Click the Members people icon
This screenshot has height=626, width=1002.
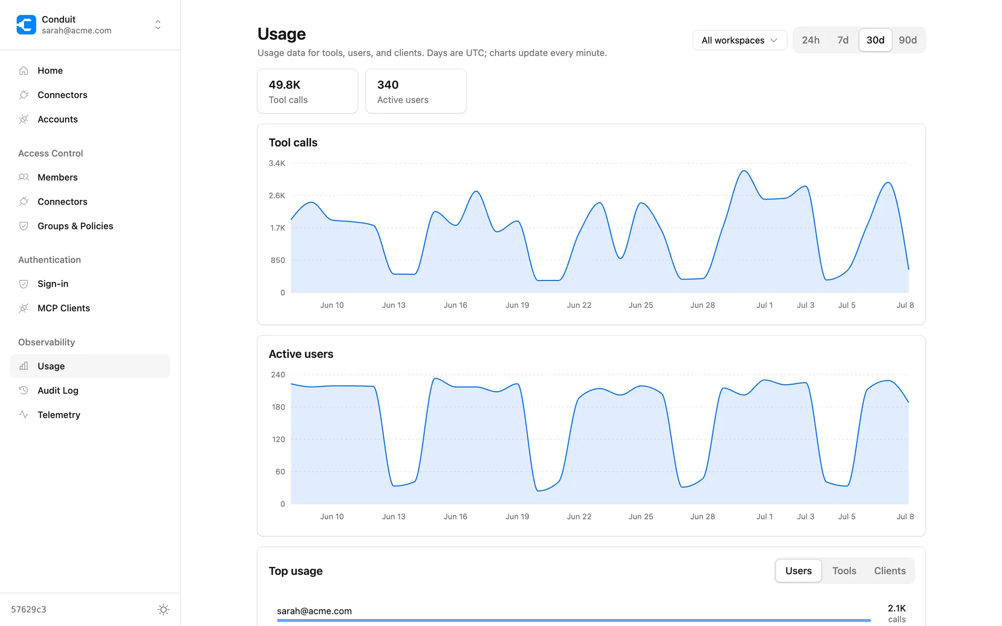click(x=24, y=177)
